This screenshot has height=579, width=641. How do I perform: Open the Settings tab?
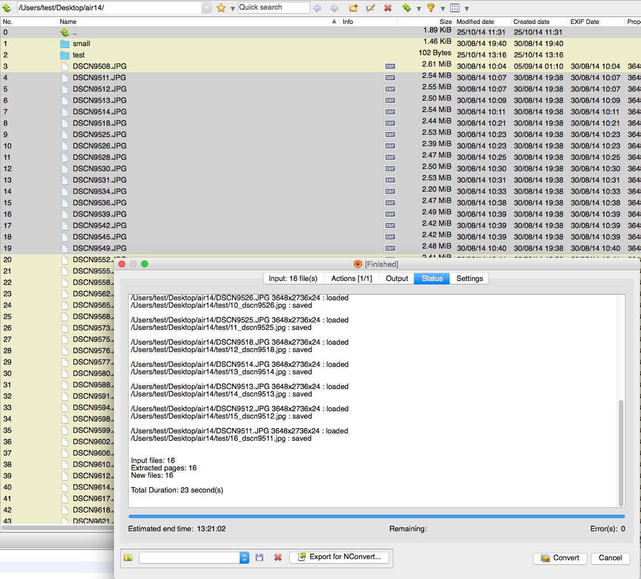click(x=469, y=279)
